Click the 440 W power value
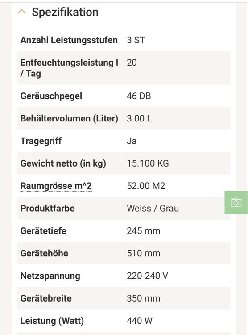This screenshot has height=335, width=248. click(140, 321)
